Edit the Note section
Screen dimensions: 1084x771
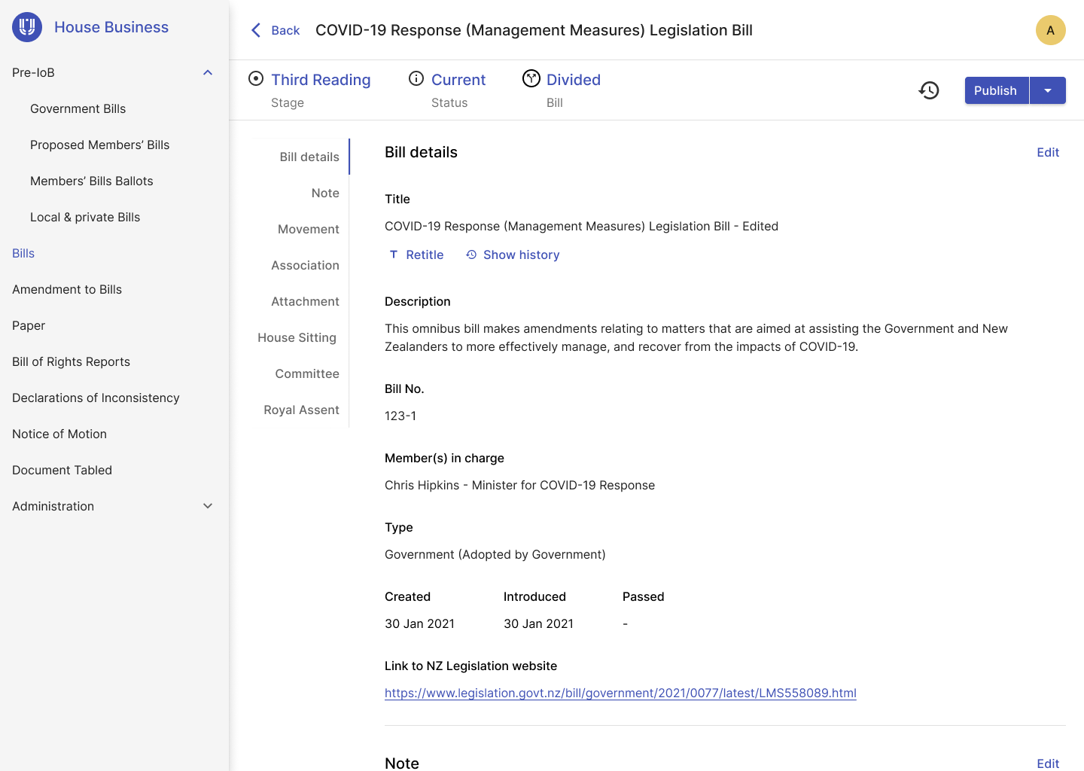pos(1048,763)
